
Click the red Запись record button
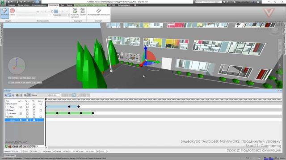[x=13, y=12]
